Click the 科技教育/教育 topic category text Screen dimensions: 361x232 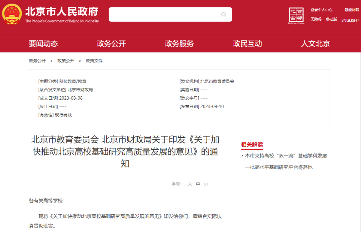(73, 81)
